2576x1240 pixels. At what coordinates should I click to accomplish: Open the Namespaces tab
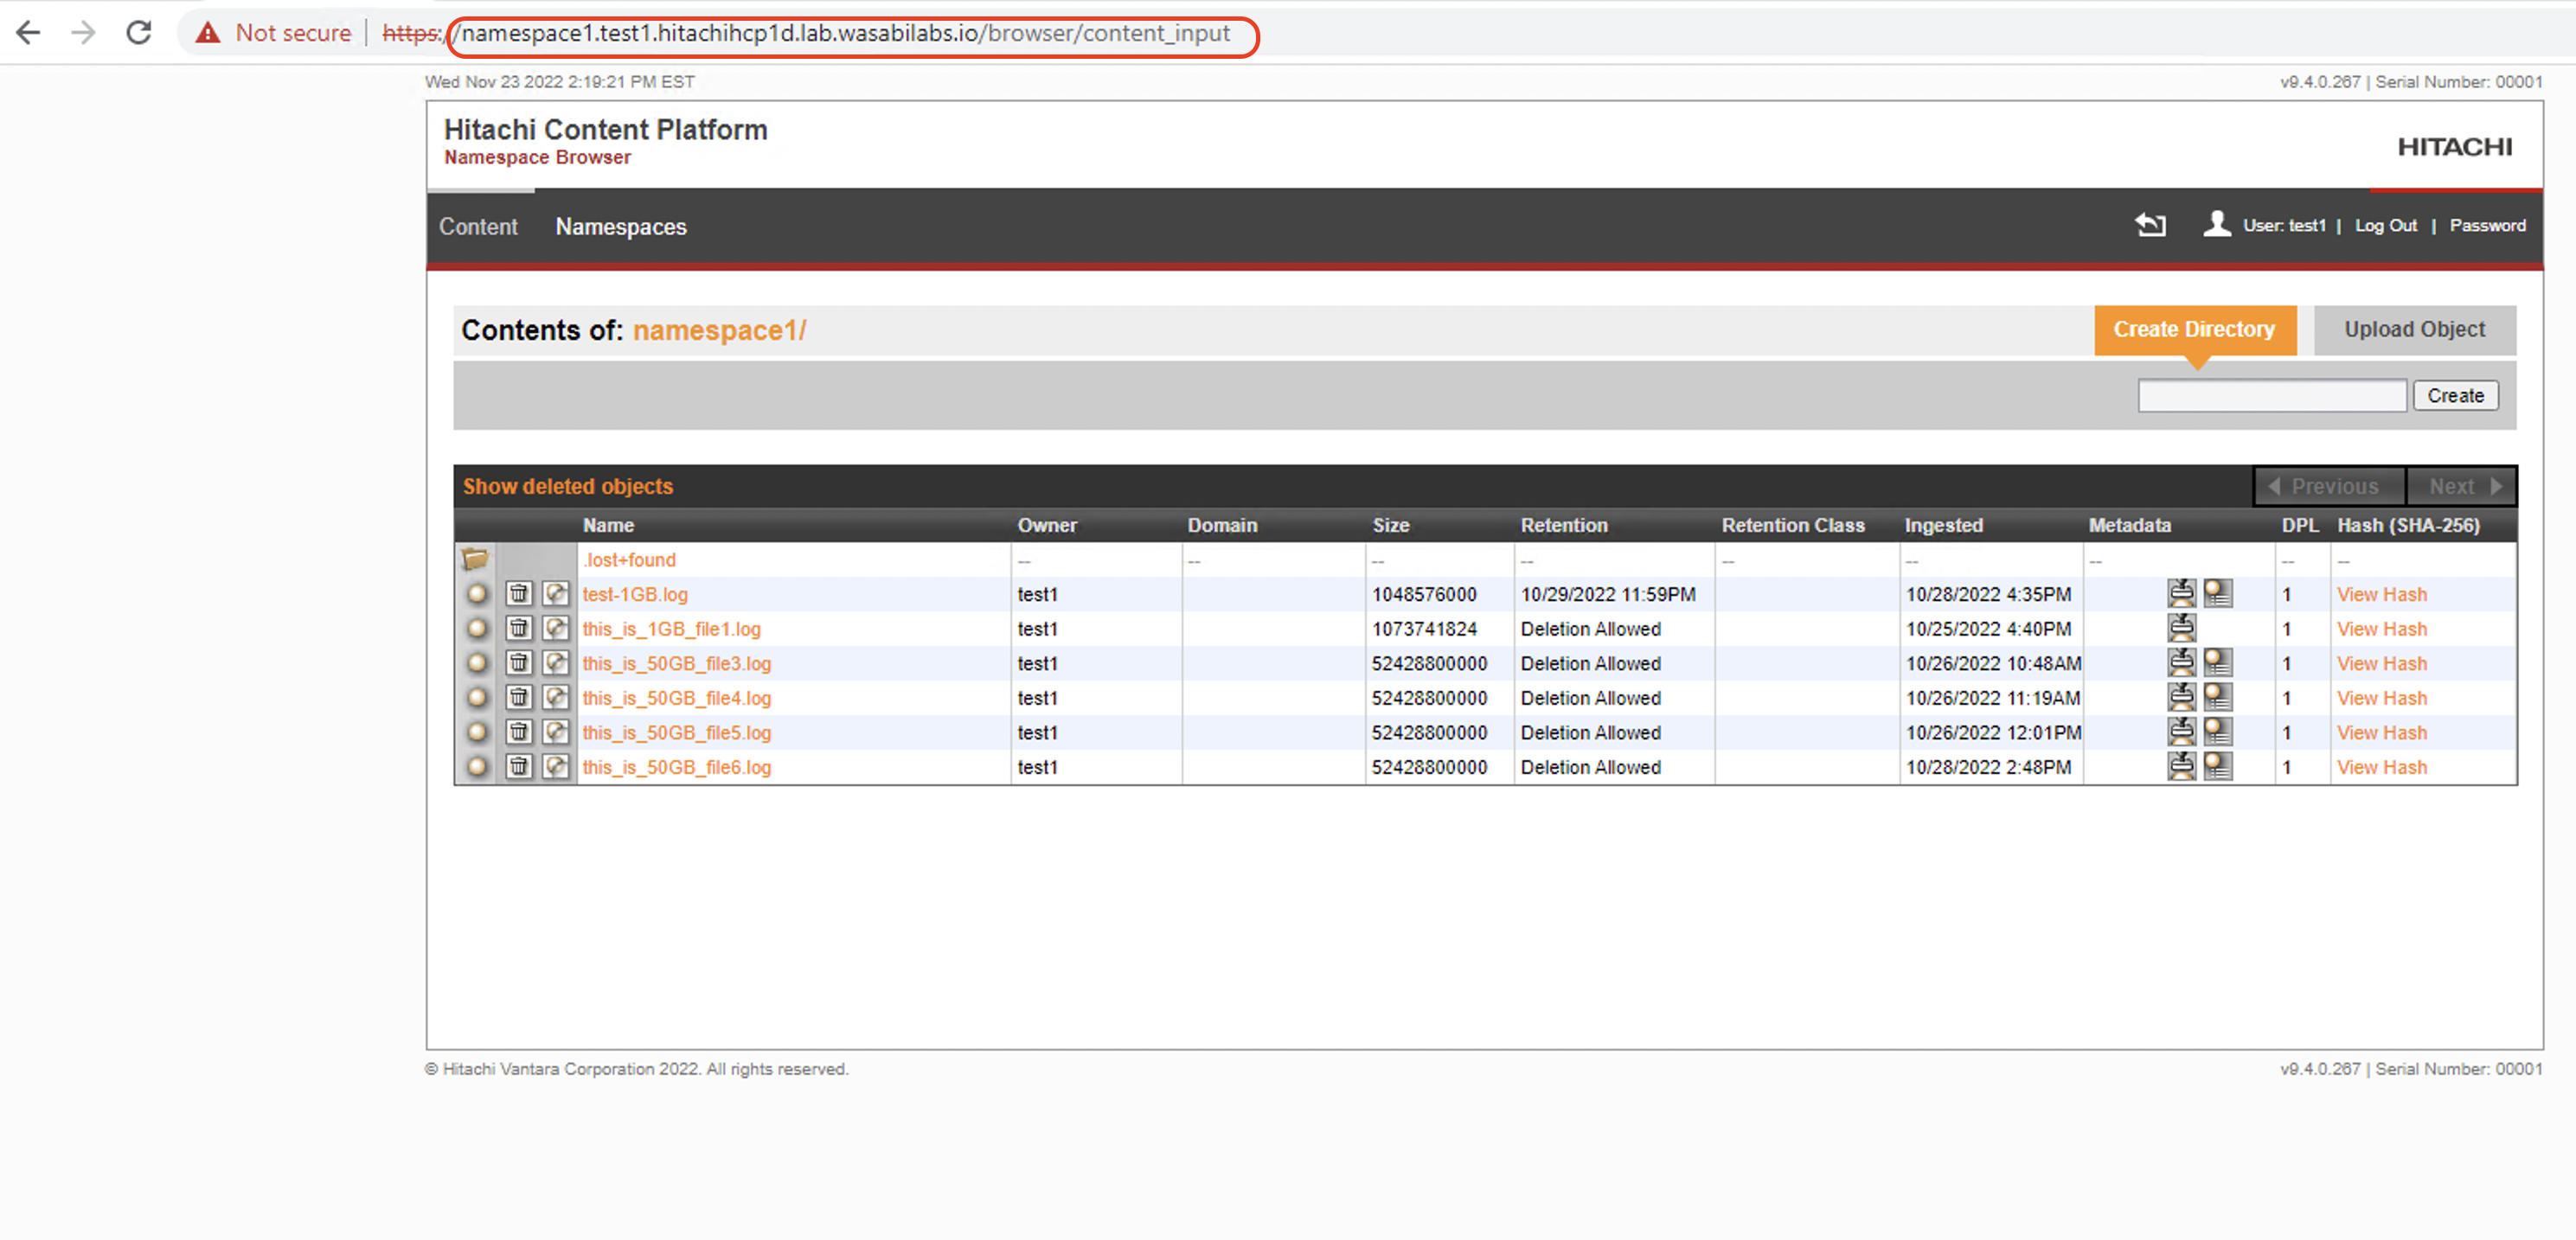coord(623,227)
